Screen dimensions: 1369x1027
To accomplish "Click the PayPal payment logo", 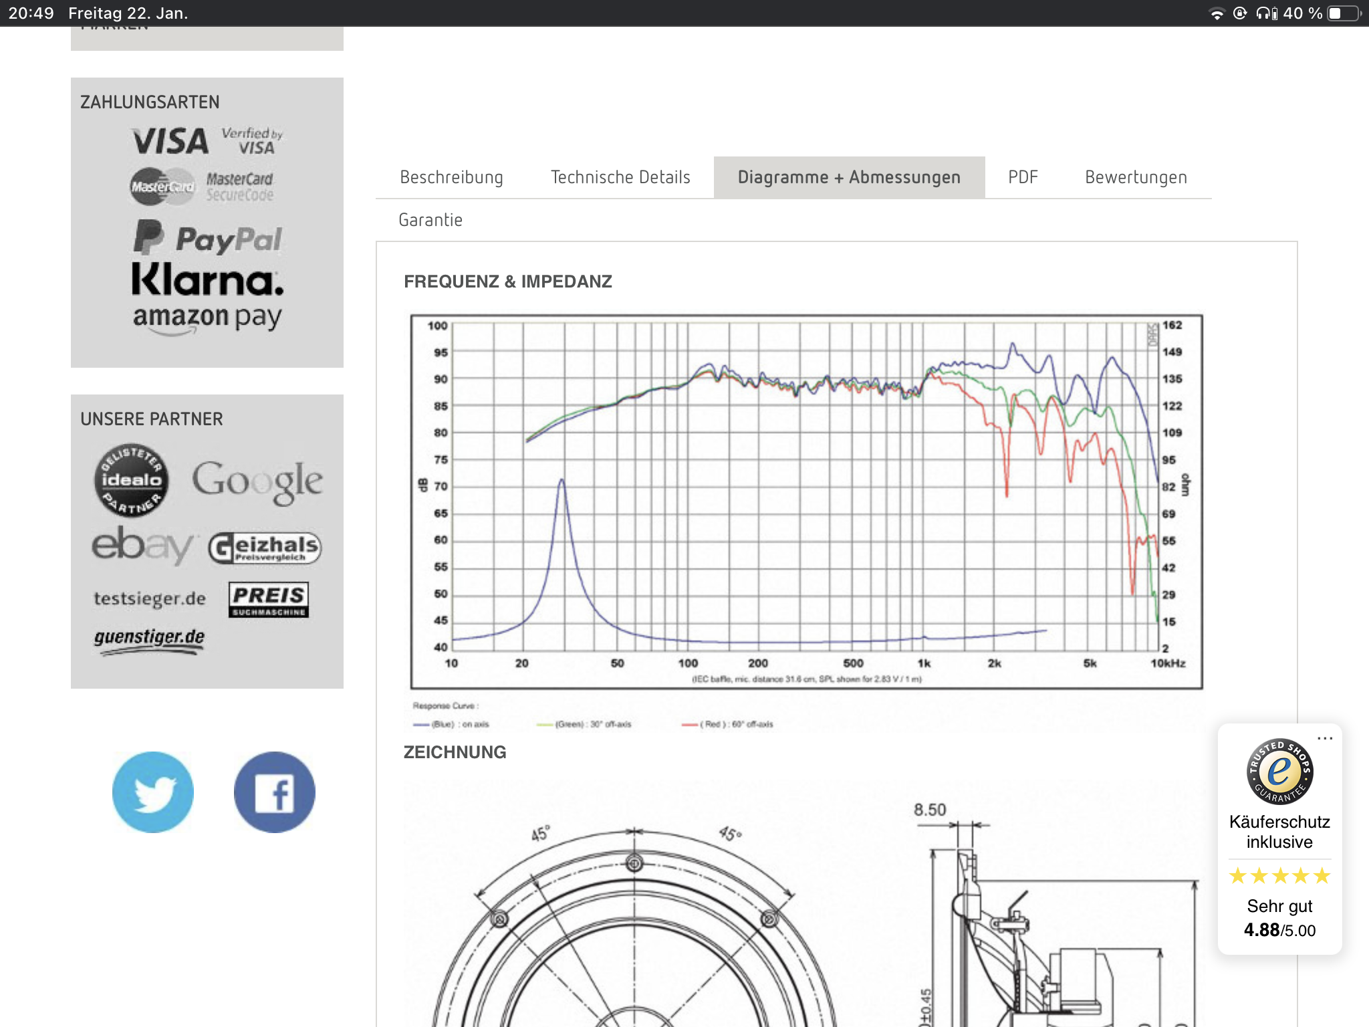I will pyautogui.click(x=208, y=238).
